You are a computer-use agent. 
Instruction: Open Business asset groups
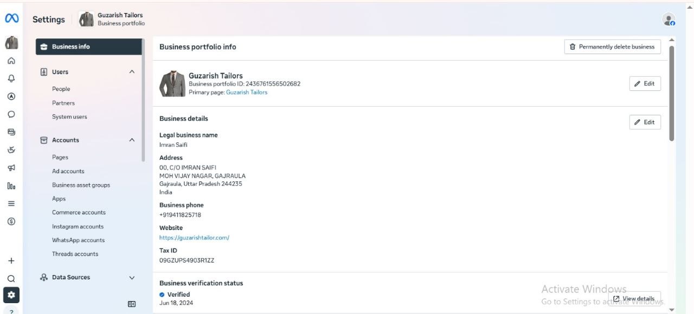[81, 185]
